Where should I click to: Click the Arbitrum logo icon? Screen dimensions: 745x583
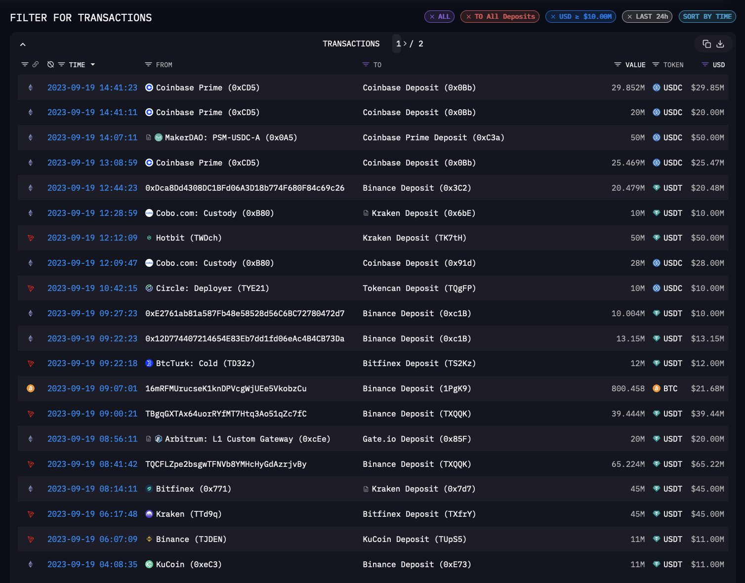[x=159, y=439]
